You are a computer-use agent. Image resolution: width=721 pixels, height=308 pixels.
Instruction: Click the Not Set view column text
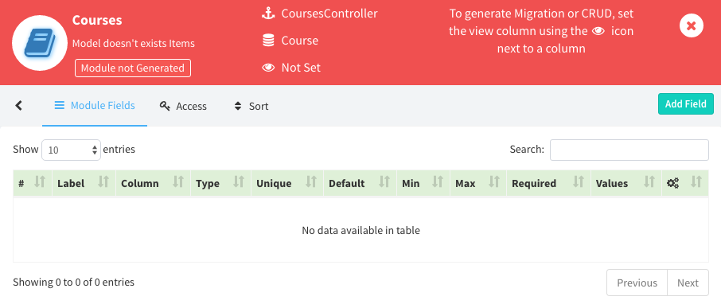point(301,68)
